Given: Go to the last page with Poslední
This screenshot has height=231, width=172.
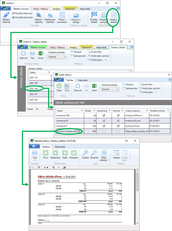Looking at the screenshot, I should [x=74, y=154].
